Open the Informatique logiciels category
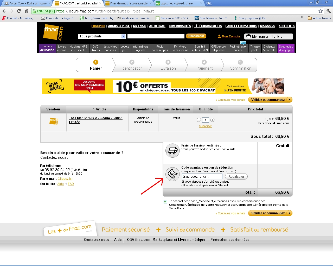333x266 pixels. tap(140, 48)
